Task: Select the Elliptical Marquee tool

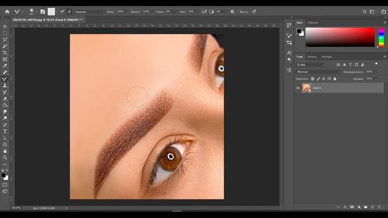Action: [5, 33]
